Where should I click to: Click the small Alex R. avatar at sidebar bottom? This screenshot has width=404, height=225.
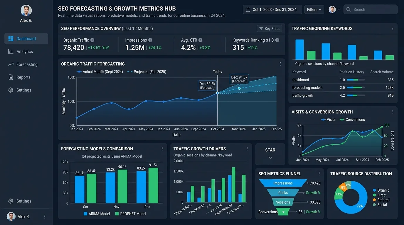pyautogui.click(x=11, y=217)
